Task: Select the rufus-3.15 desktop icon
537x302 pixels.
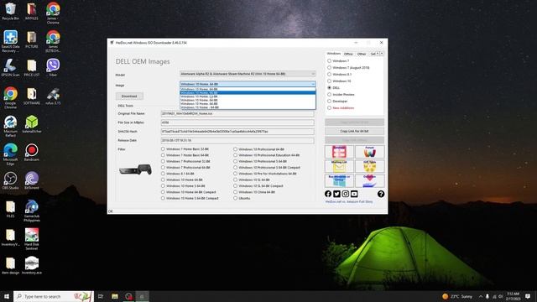Action: (x=53, y=96)
